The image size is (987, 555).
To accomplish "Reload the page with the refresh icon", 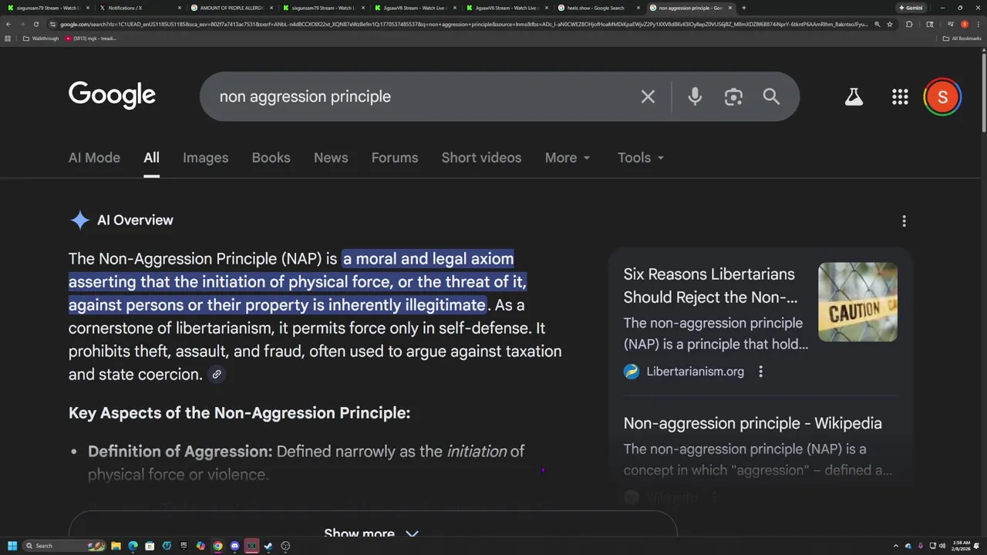I will (x=35, y=24).
